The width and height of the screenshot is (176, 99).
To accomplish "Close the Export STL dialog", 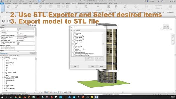I will [105, 27].
